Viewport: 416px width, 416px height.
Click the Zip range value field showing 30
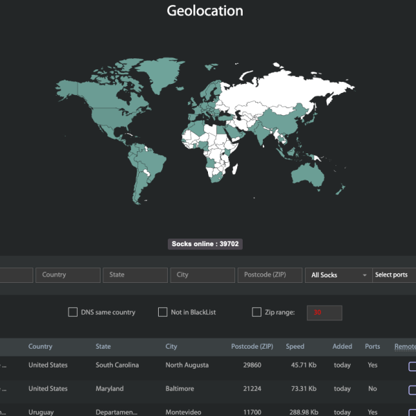[x=324, y=313]
